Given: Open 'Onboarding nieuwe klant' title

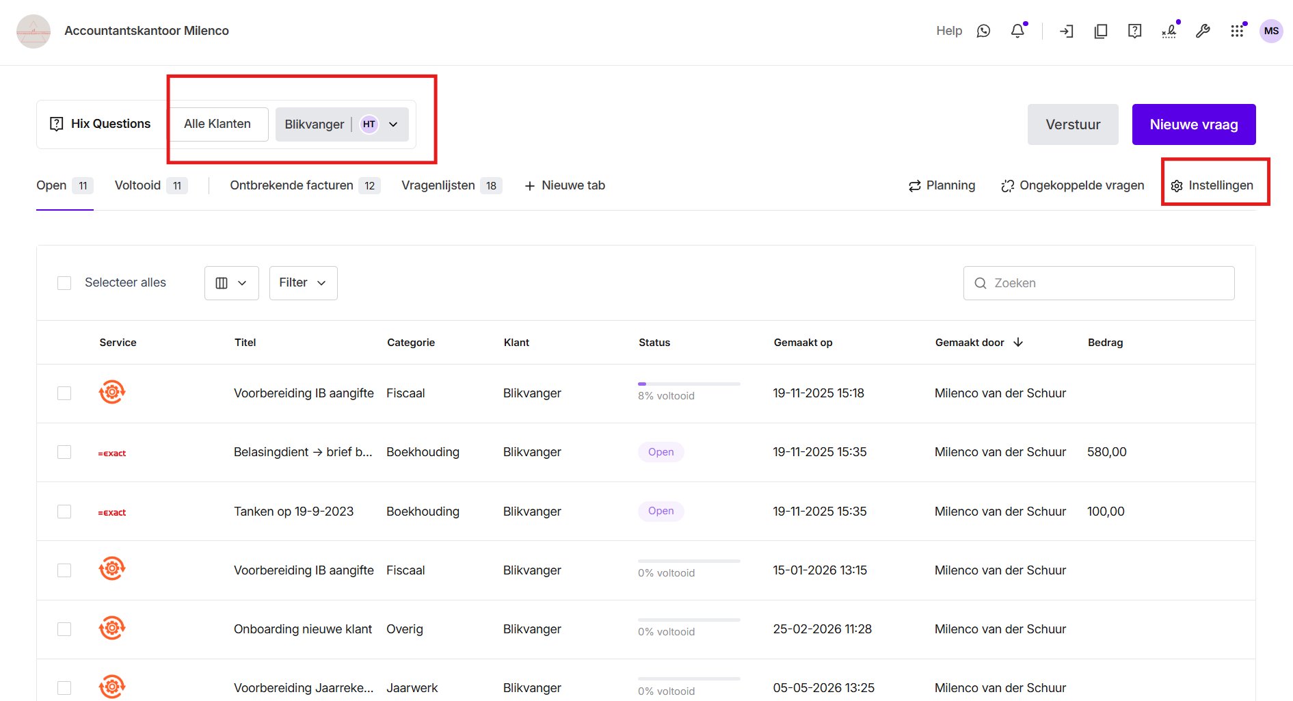Looking at the screenshot, I should pyautogui.click(x=303, y=629).
